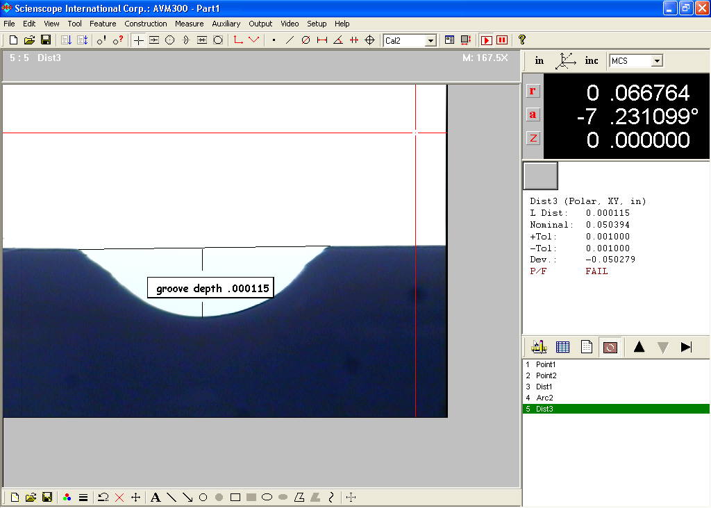Image resolution: width=711 pixels, height=508 pixels.
Task: Select Point1 in the feature list
Action: click(616, 364)
